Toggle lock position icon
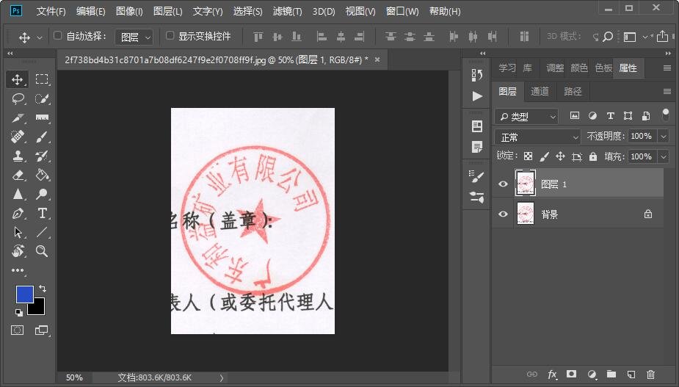The width and height of the screenshot is (679, 387). 560,156
